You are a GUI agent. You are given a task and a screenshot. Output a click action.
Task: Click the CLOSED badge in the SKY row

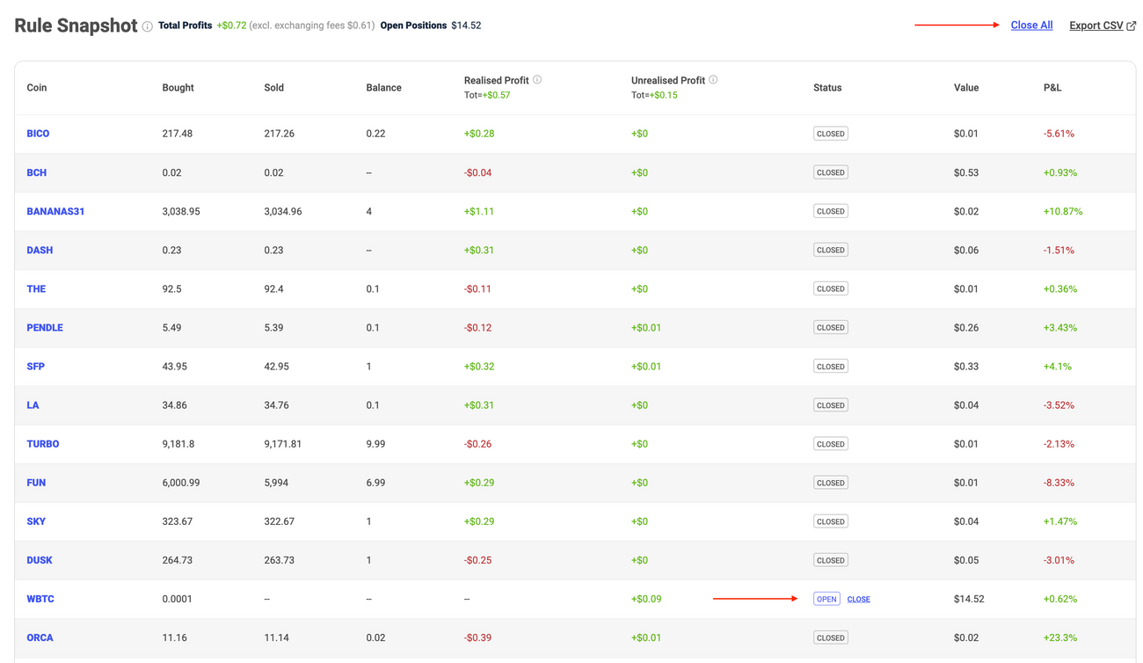pos(830,521)
